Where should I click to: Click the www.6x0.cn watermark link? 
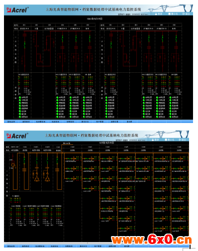[152, 240]
